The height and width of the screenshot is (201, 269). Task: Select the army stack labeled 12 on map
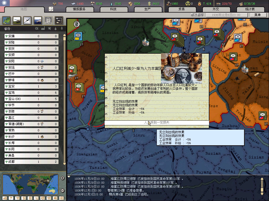[x=218, y=34]
